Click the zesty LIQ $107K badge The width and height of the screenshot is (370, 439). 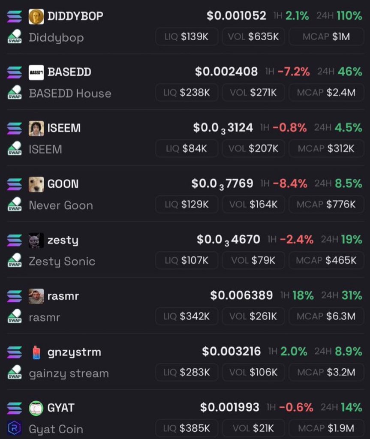(x=187, y=260)
